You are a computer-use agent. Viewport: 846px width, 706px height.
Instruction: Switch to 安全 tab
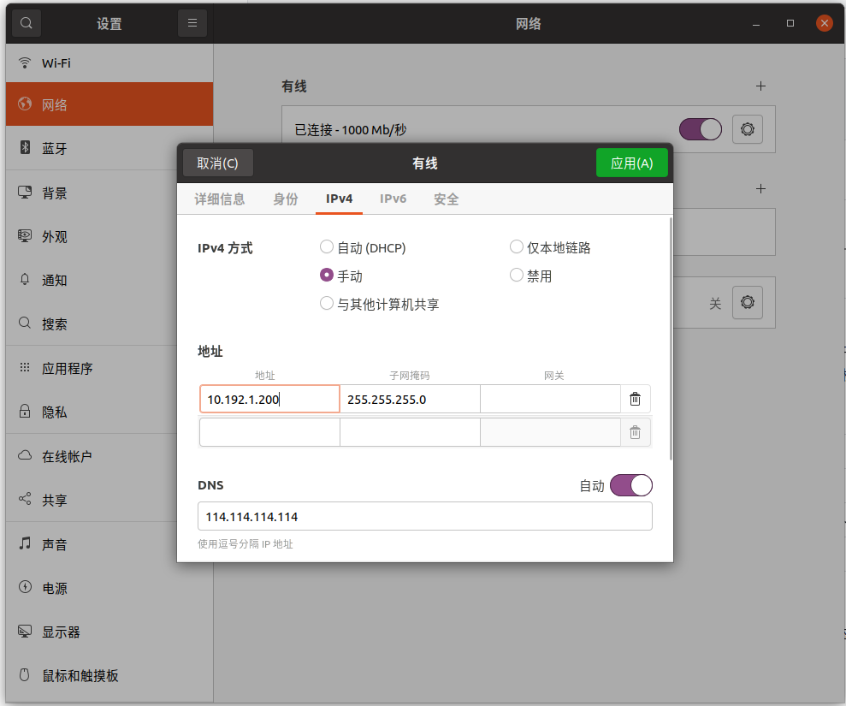point(447,199)
